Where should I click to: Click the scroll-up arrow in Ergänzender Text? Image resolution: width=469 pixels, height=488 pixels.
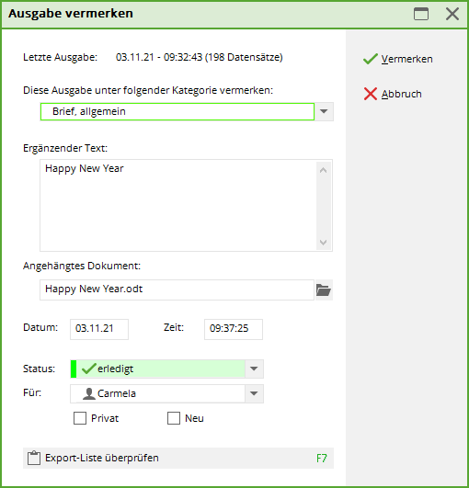(x=324, y=170)
